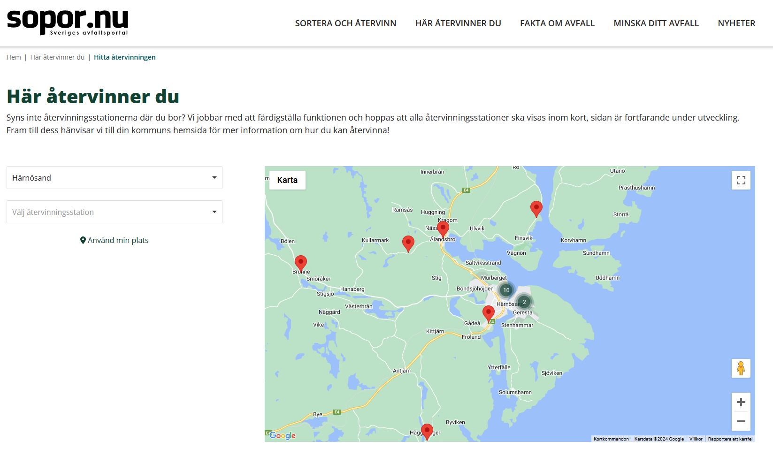Zoom out the map with minus button
Screen dimensions: 773x464
coord(741,421)
